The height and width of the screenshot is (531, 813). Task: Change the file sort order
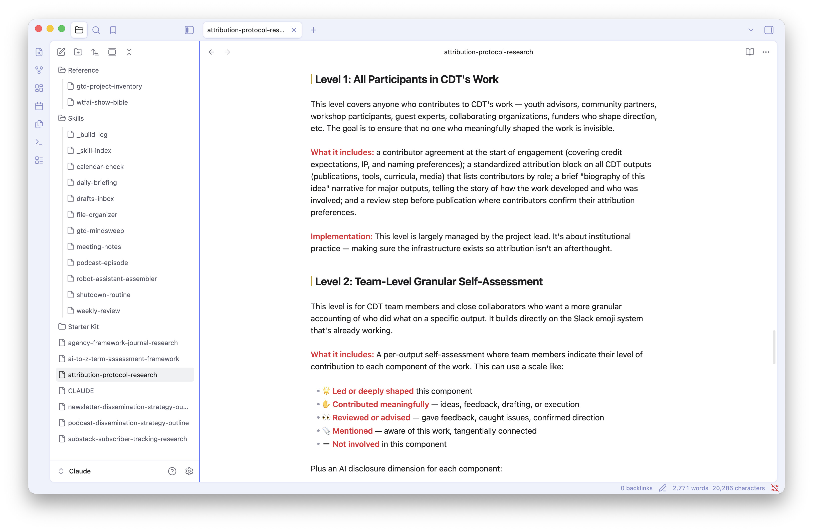pos(95,52)
